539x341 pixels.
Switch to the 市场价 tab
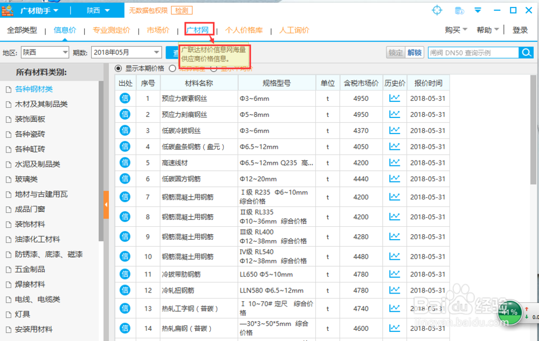(158, 30)
